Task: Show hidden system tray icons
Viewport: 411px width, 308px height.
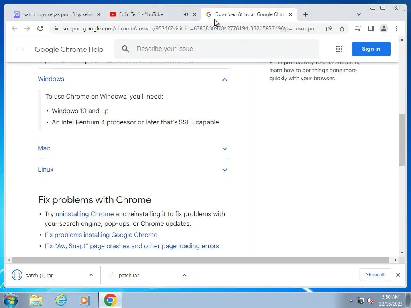Action: coord(351,300)
